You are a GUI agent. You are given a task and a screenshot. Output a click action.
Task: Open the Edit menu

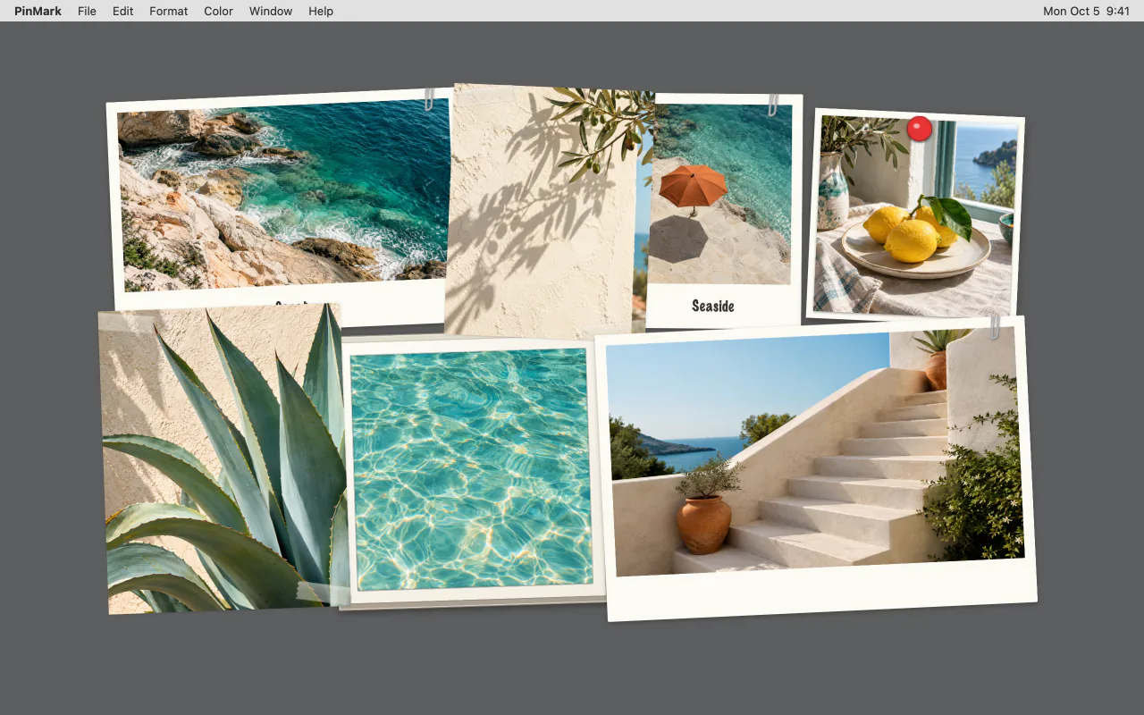pos(123,11)
